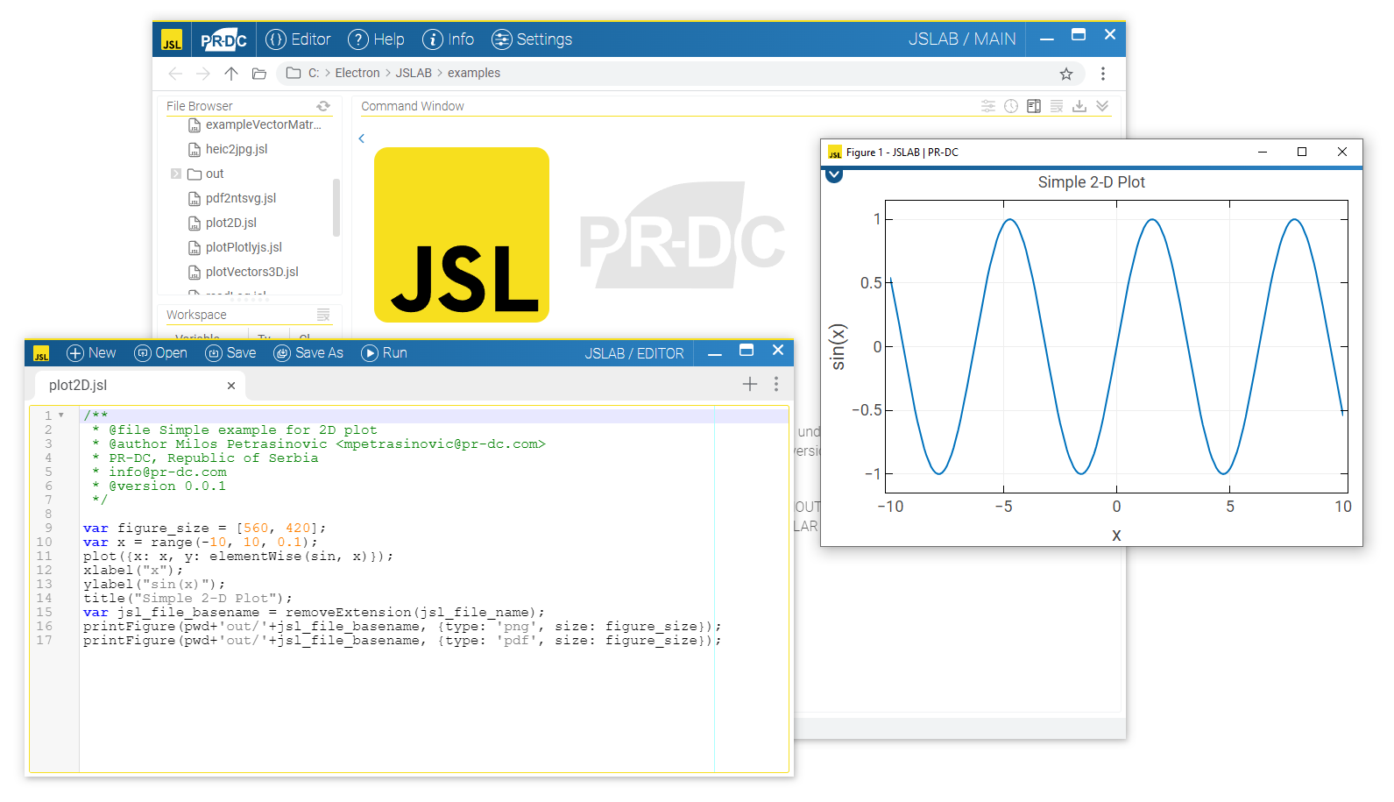
Task: Collapse the left panel with arrow
Action: pyautogui.click(x=361, y=138)
